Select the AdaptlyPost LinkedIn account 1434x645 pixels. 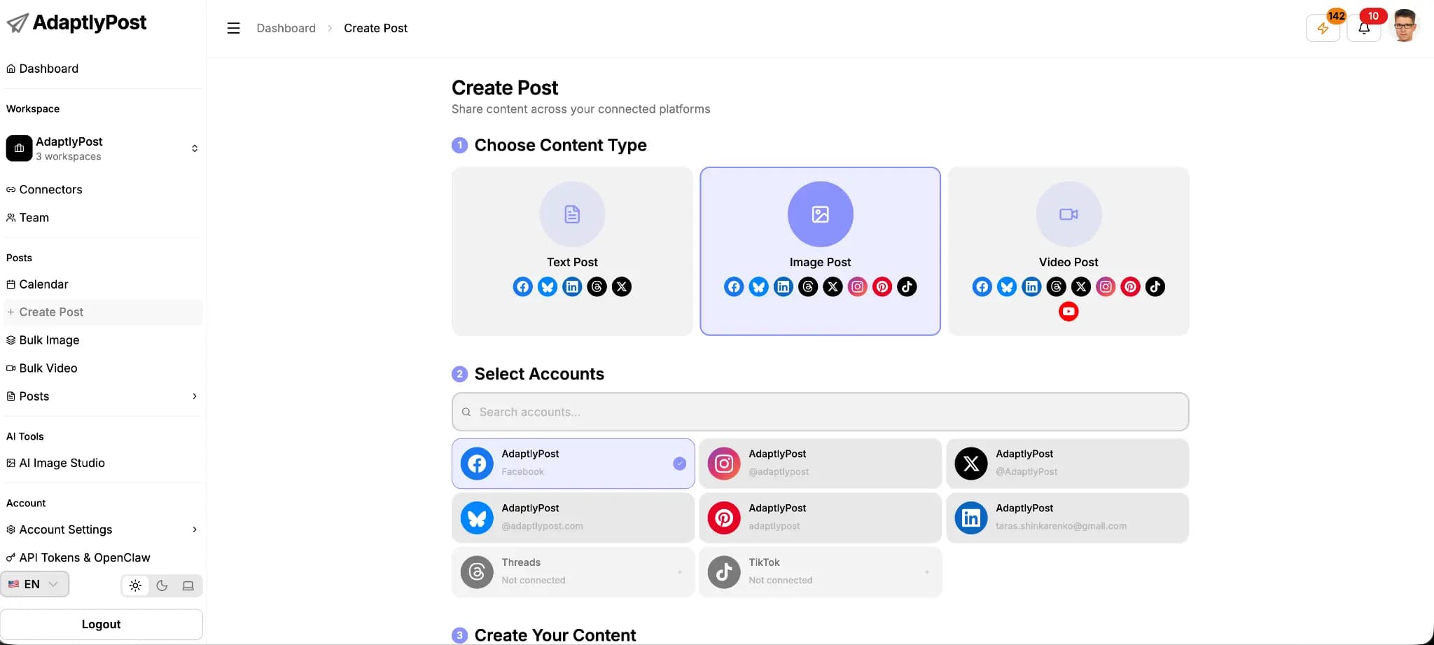(1068, 518)
